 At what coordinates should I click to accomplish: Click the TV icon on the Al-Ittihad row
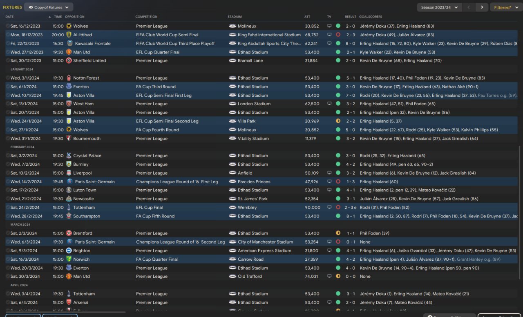click(329, 35)
